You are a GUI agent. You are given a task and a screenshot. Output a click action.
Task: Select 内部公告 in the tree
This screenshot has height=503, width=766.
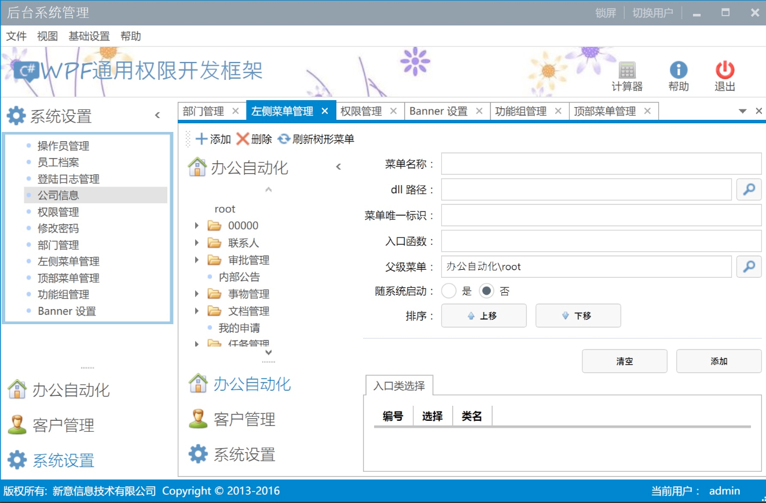(x=240, y=277)
